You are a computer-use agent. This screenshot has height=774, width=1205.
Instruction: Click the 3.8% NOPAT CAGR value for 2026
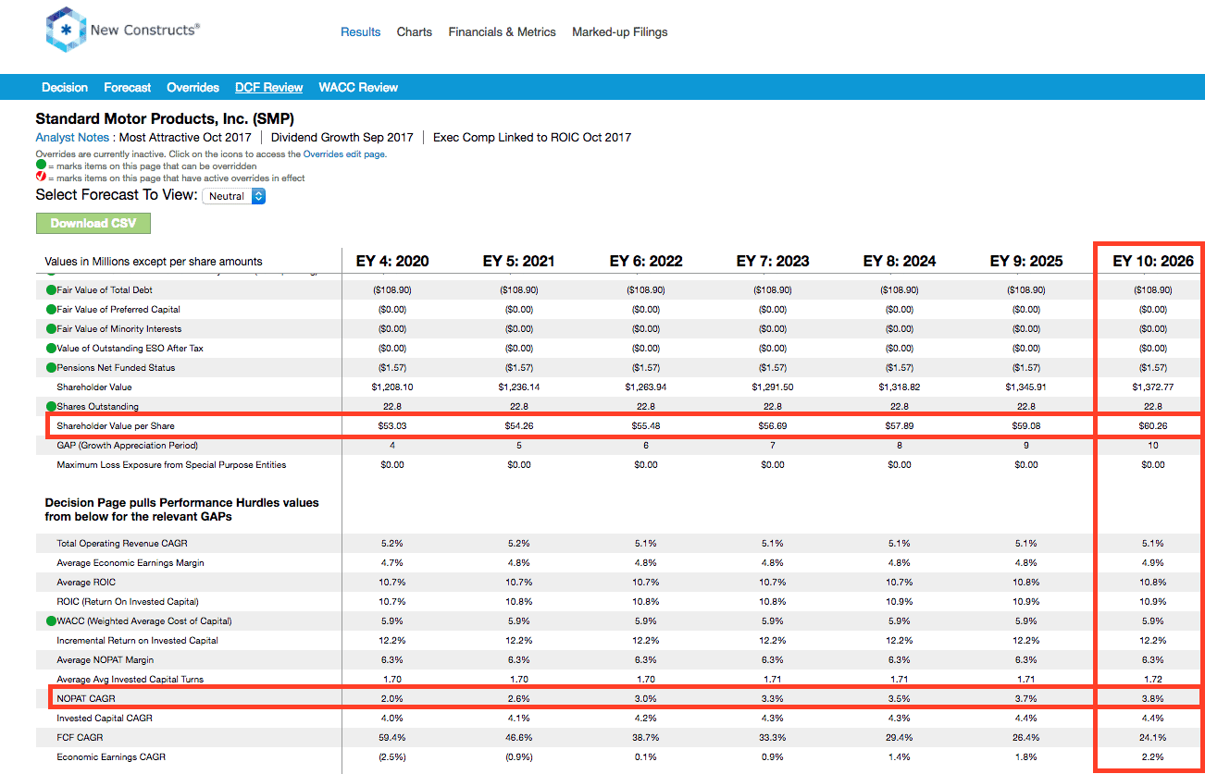[1153, 699]
